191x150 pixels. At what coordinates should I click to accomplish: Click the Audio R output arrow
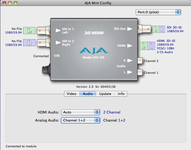tap(130, 60)
